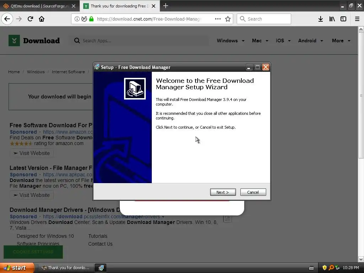364x273 pixels.
Task: Open the Cookie Settings button
Action: 33,252
